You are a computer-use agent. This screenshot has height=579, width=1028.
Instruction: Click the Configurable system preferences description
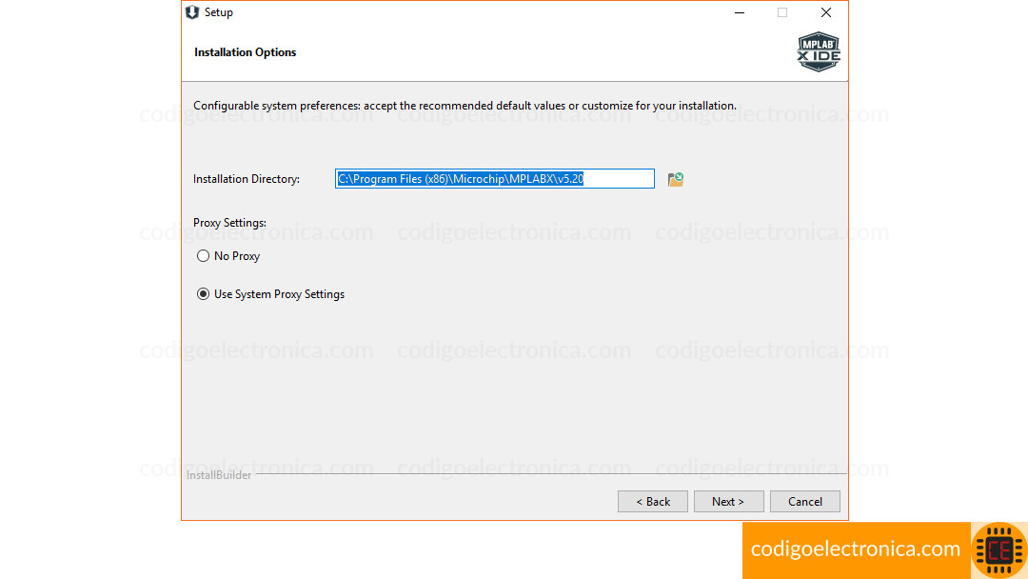(465, 106)
